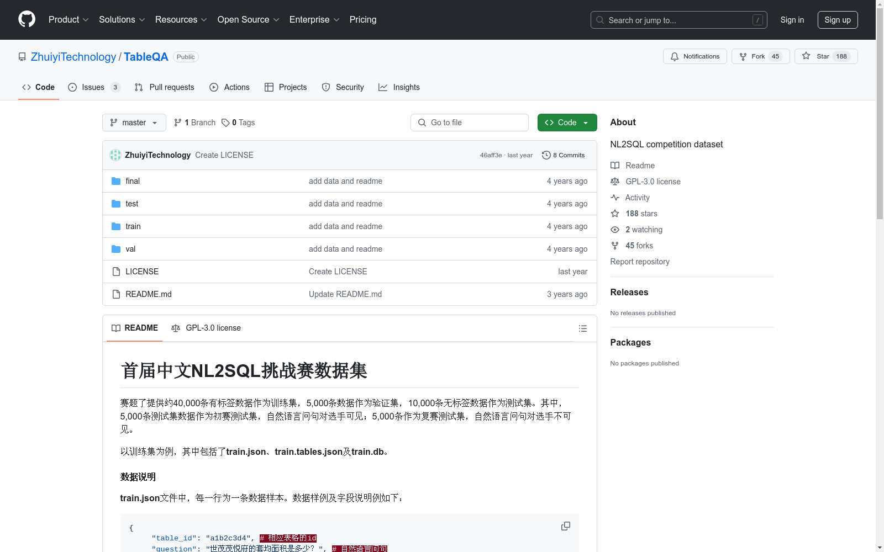Open the GitHub home logo

click(27, 19)
